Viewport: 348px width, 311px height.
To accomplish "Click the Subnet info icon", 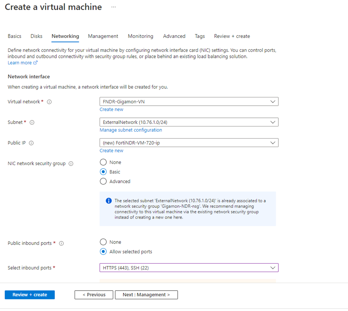I will (x=32, y=122).
